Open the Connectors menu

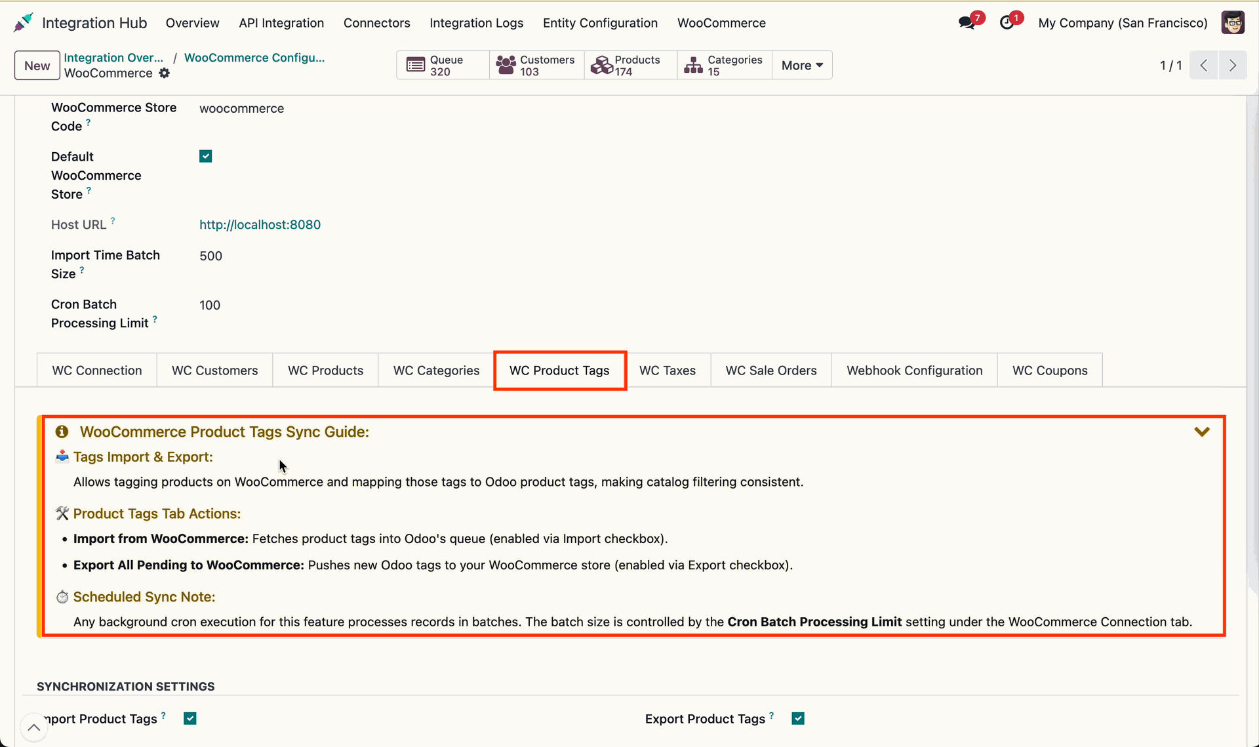(x=376, y=23)
